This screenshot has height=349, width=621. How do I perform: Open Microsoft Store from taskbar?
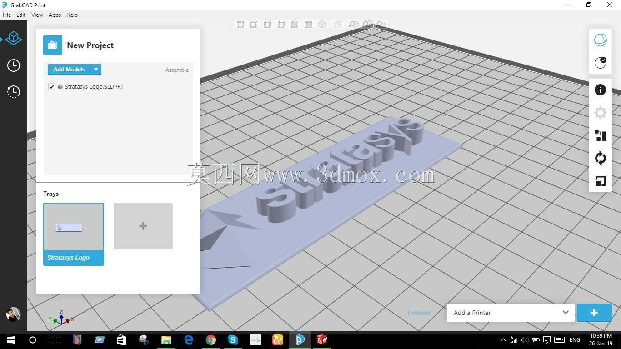click(x=121, y=340)
